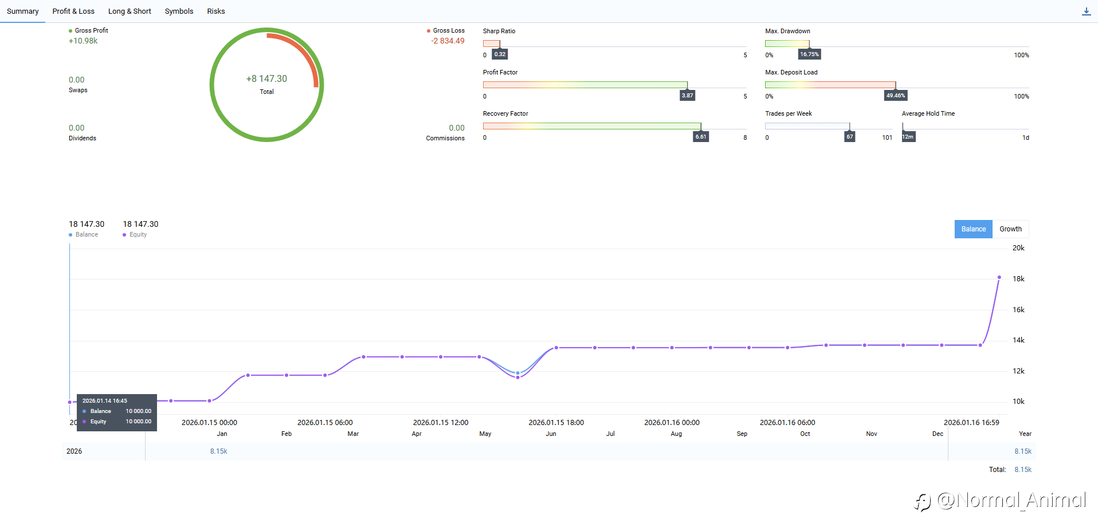Image resolution: width=1098 pixels, height=531 pixels.
Task: Open the Long & Short tab
Action: click(x=130, y=11)
